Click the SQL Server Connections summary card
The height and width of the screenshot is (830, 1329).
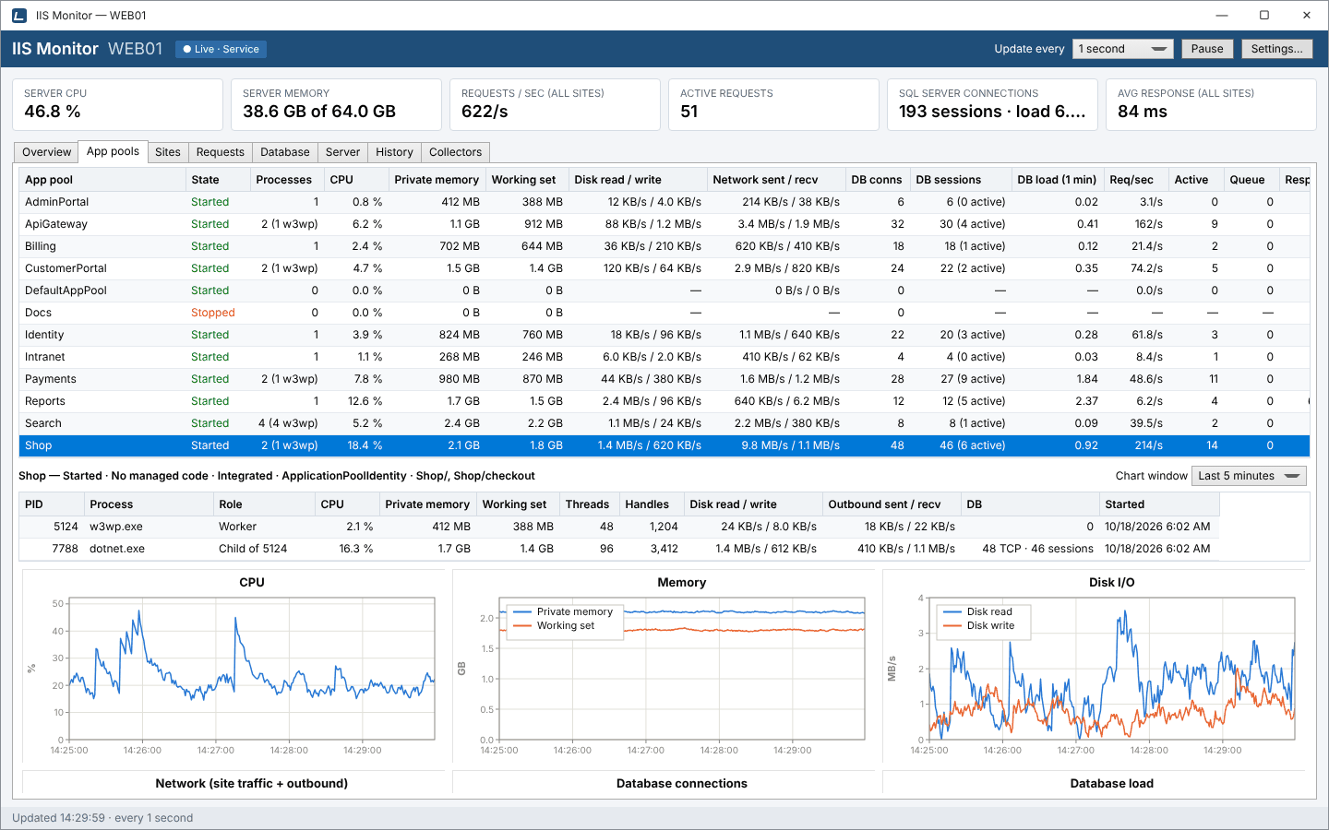(992, 104)
